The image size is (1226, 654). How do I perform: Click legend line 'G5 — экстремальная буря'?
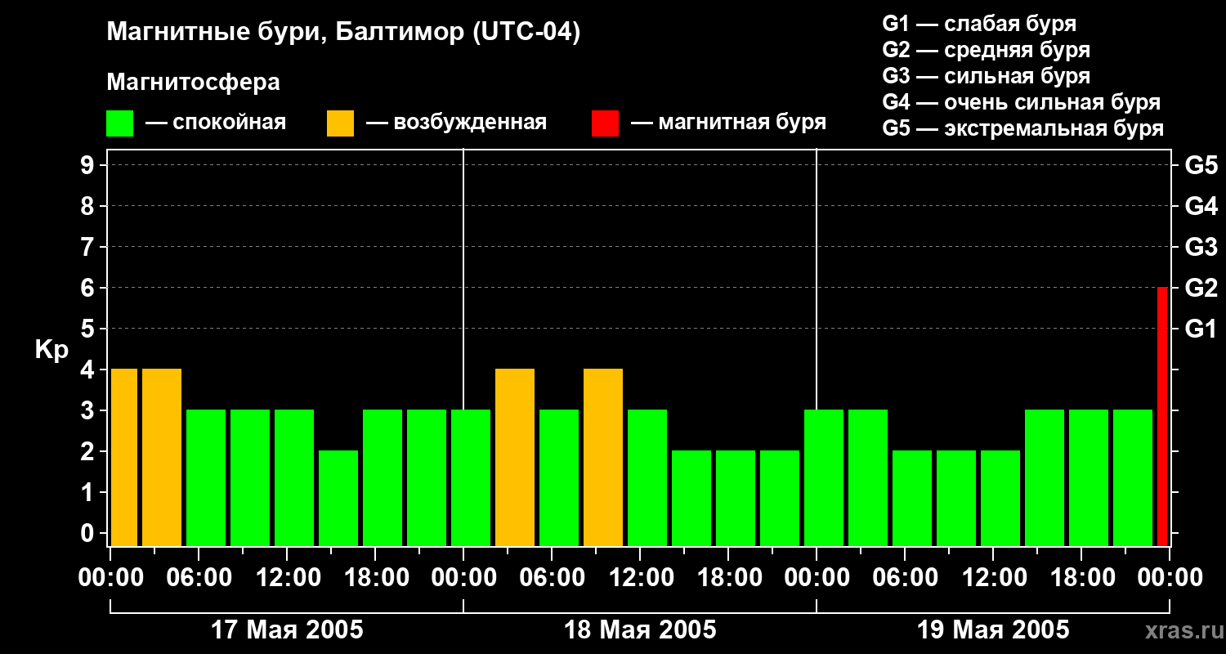tap(1023, 129)
